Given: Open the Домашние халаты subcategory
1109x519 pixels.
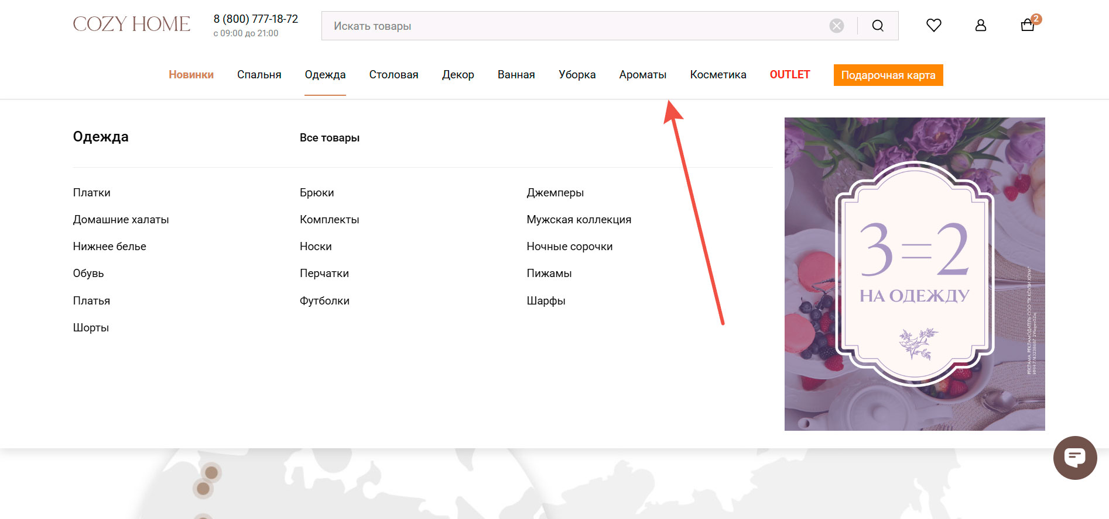Looking at the screenshot, I should coord(121,220).
